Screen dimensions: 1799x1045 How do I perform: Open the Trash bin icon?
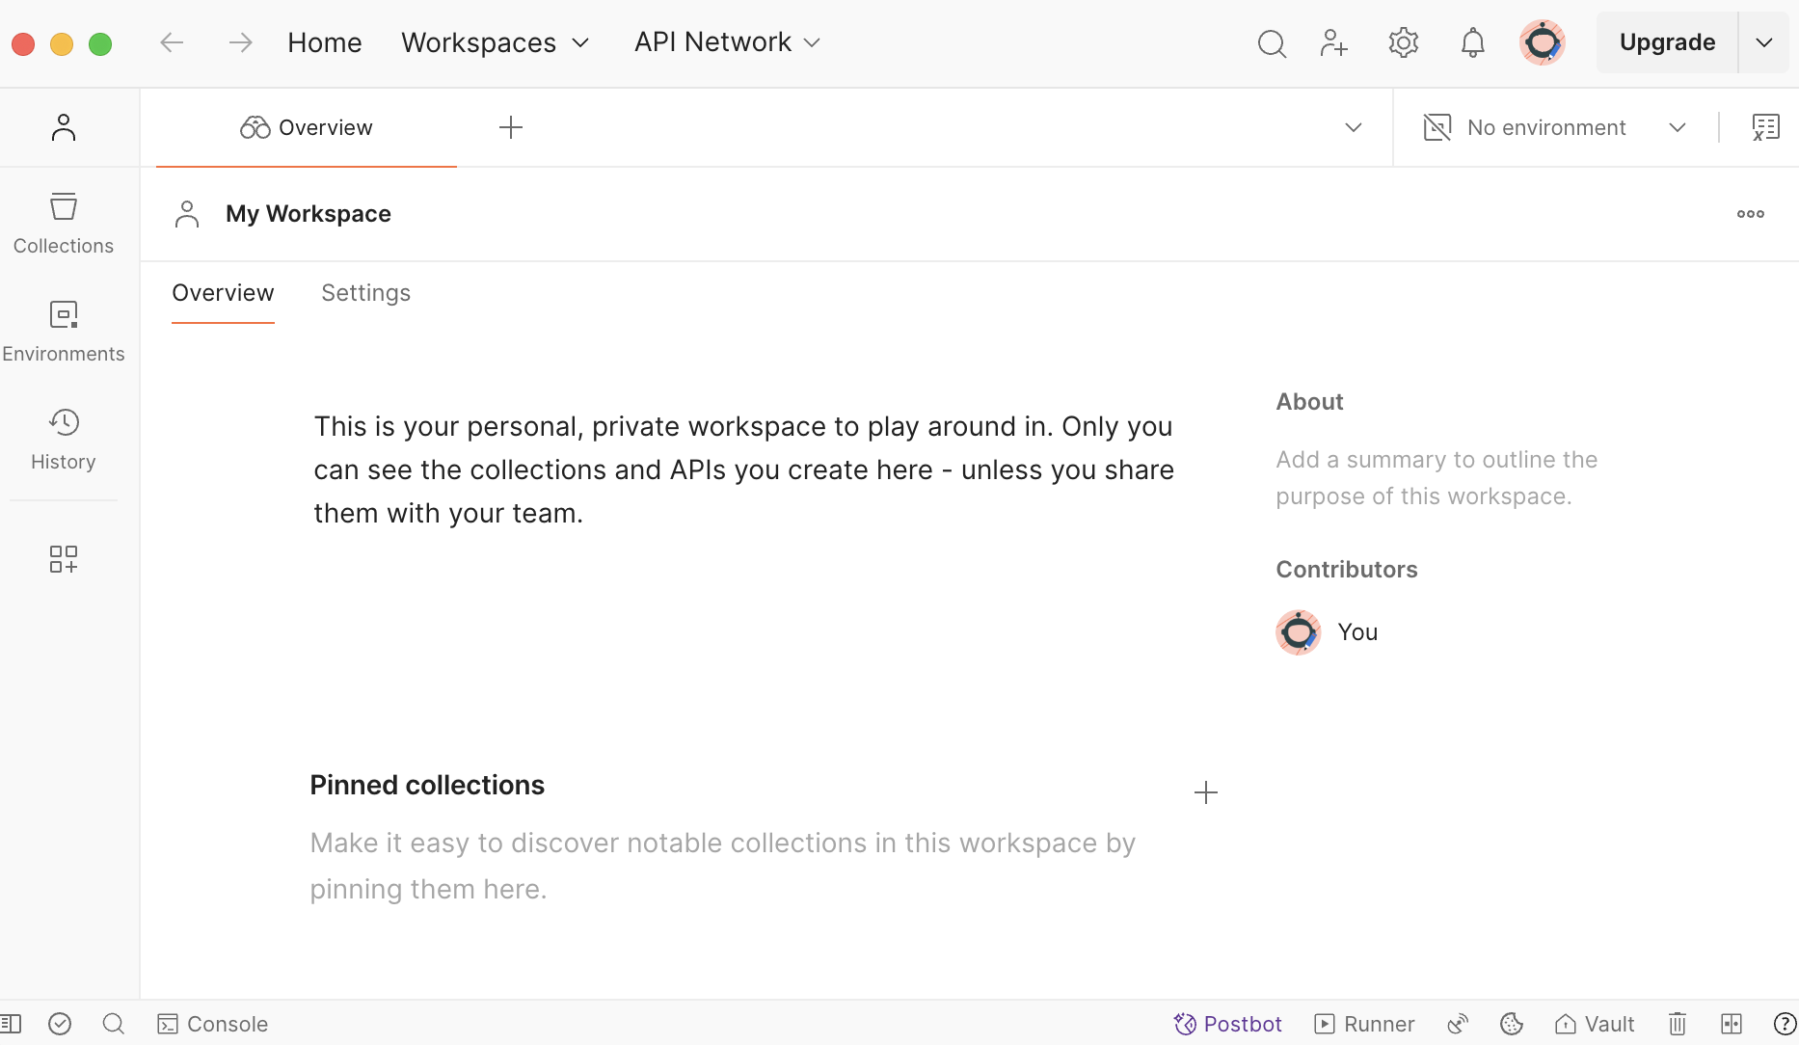pyautogui.click(x=1678, y=1024)
